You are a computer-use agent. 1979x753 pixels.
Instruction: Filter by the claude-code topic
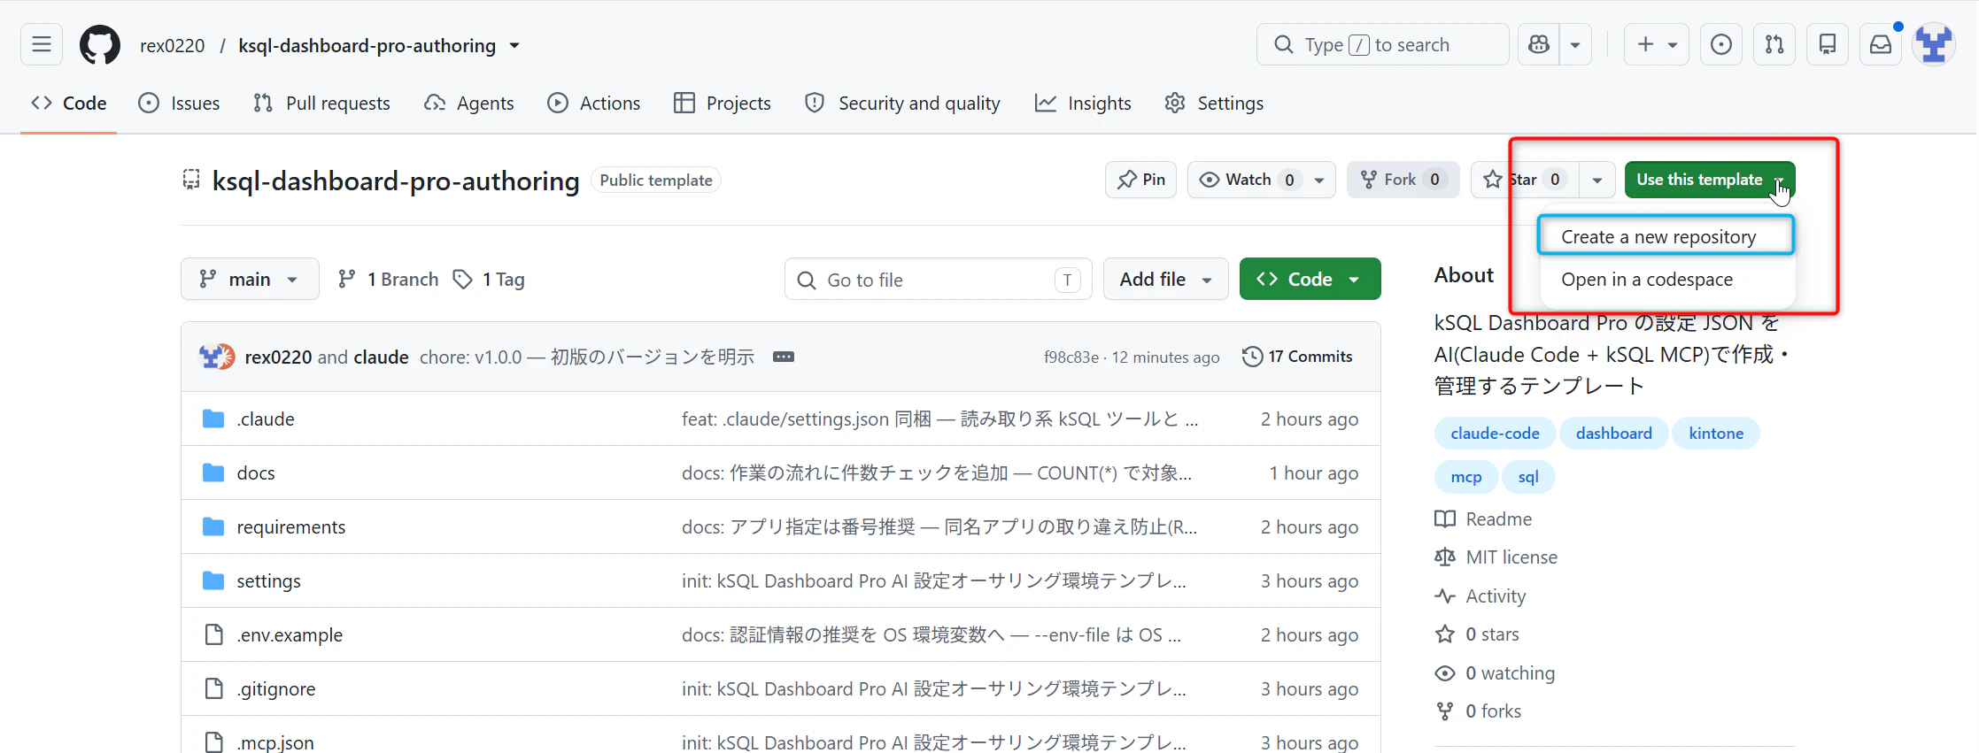(1495, 434)
